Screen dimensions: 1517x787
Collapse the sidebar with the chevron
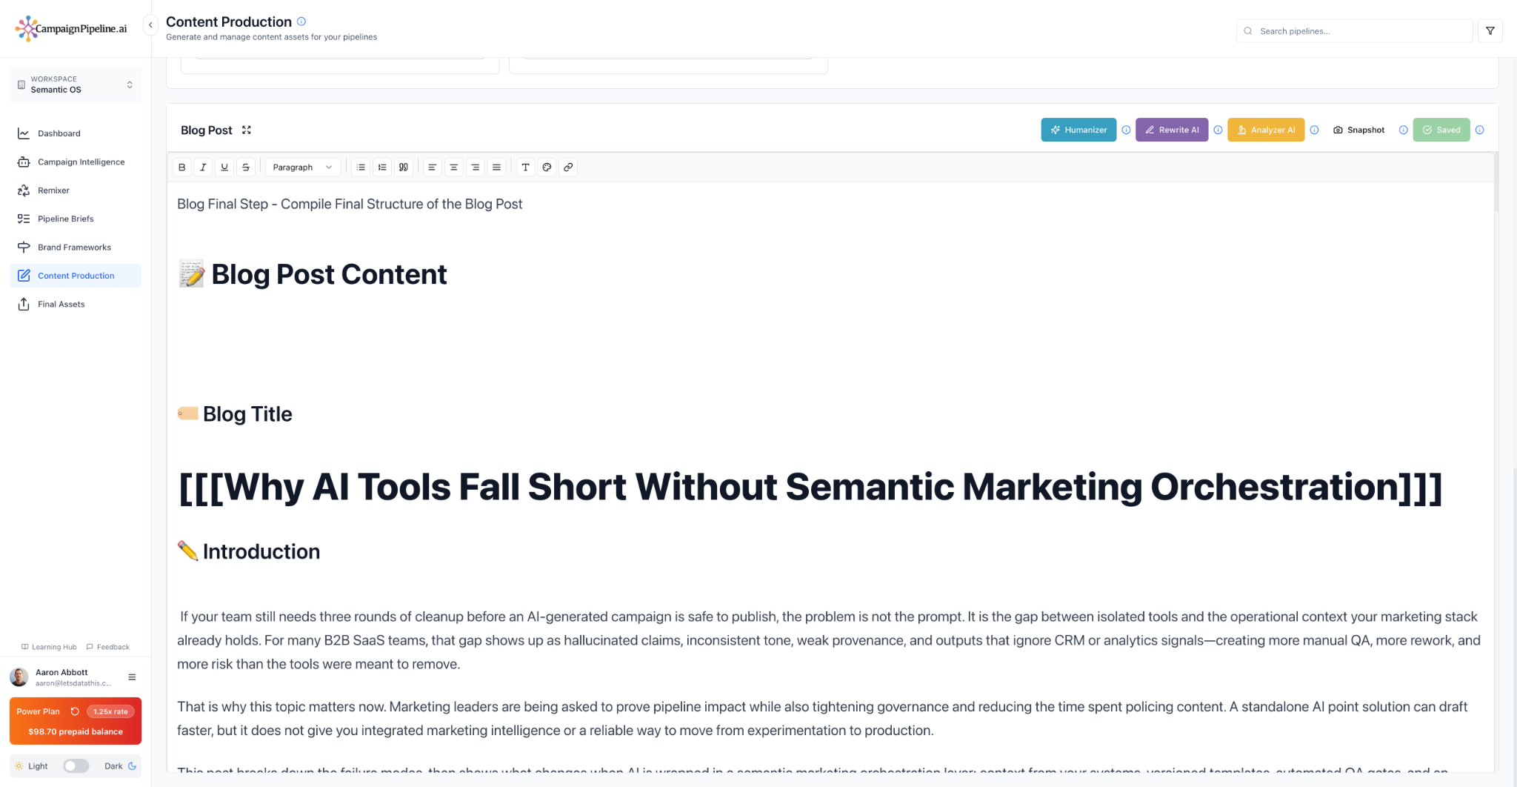click(x=150, y=24)
